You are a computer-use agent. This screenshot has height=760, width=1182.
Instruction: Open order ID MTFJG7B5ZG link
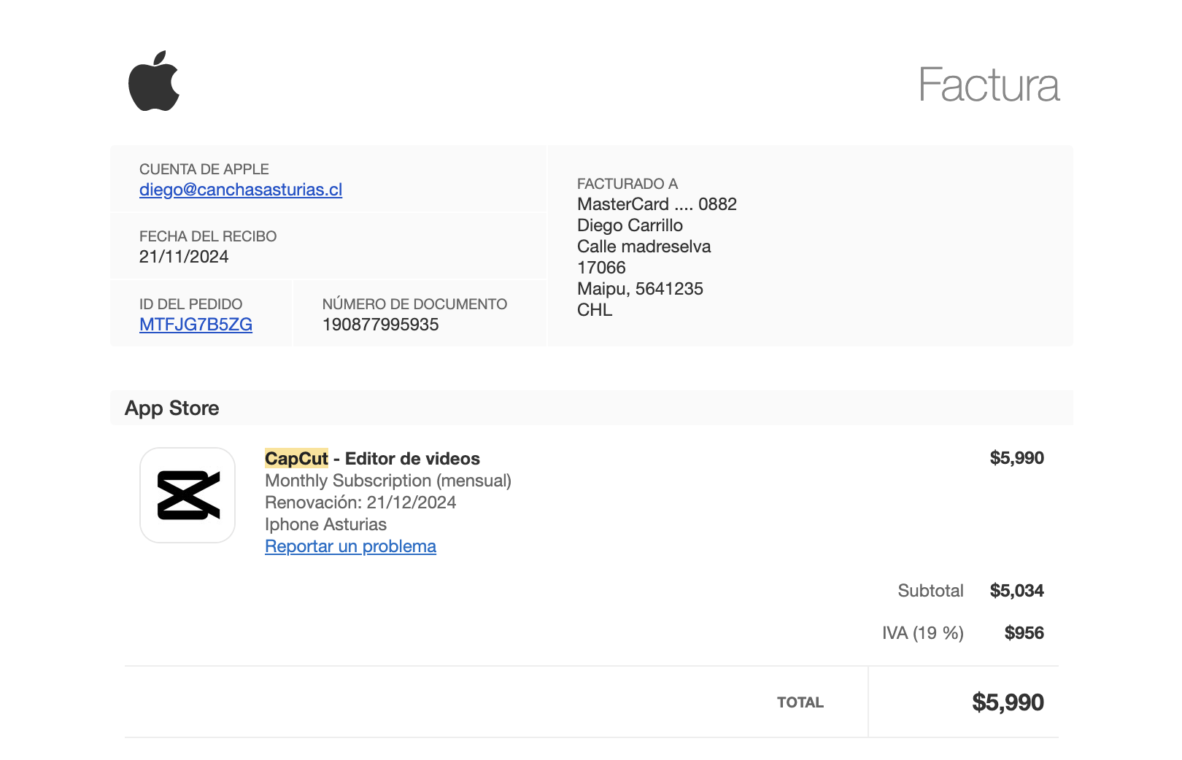[196, 325]
